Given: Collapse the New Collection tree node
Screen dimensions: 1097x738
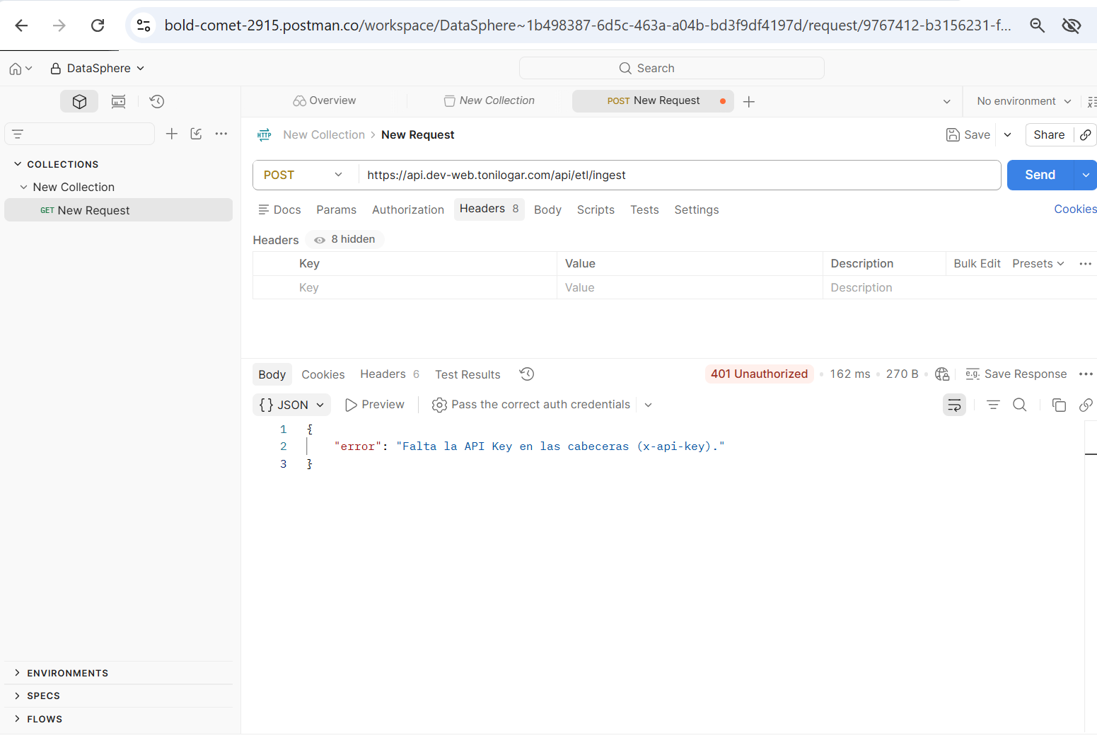Looking at the screenshot, I should click(x=24, y=187).
